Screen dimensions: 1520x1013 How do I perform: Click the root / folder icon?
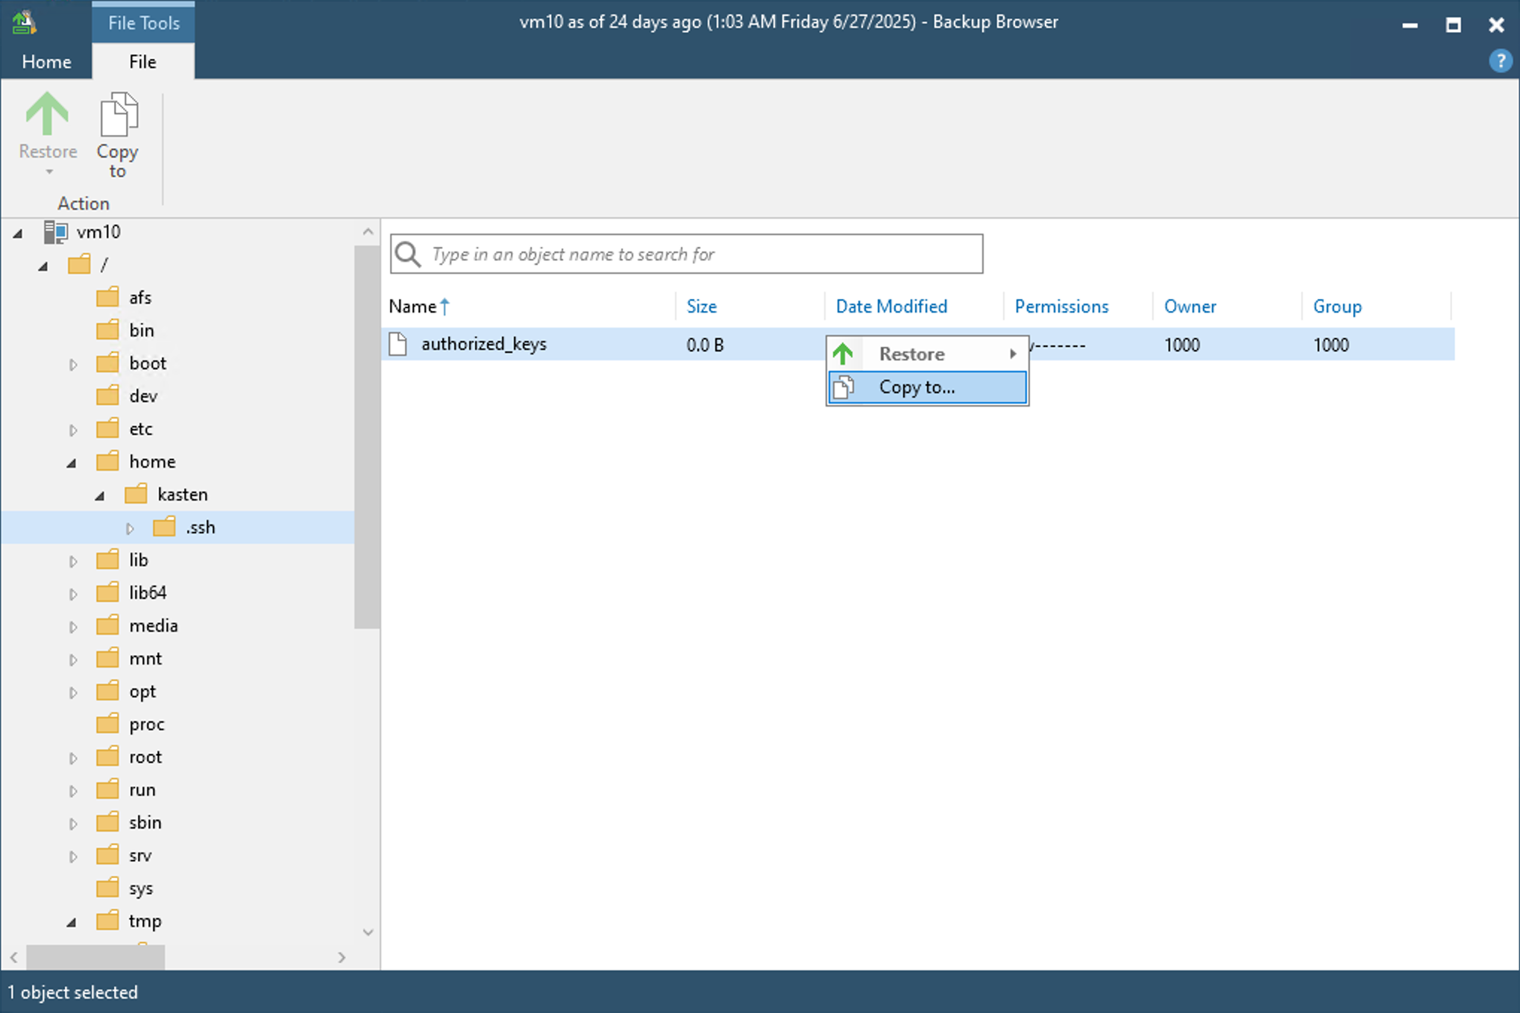(x=79, y=264)
